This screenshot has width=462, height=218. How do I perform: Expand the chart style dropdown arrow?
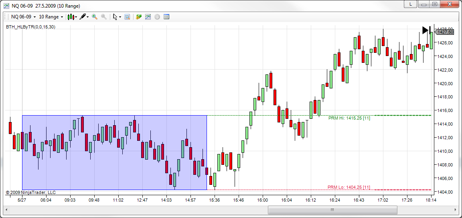coord(76,17)
